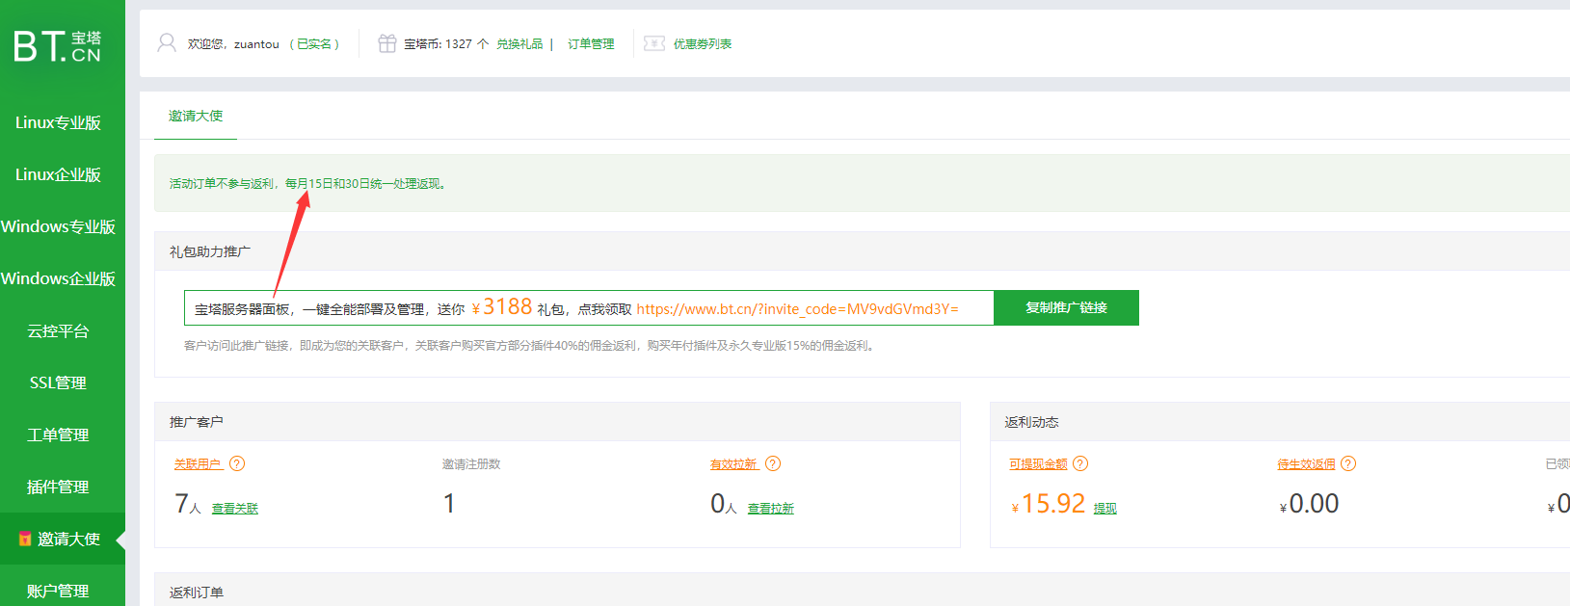Viewport: 1570px width, 606px height.
Task: Click 兑换礼品 link
Action: pos(519,44)
